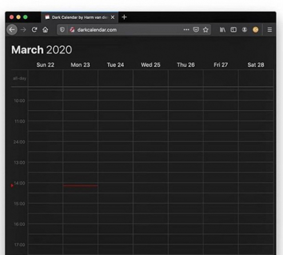
Task: Close the Dark Calendar tab
Action: tap(113, 17)
